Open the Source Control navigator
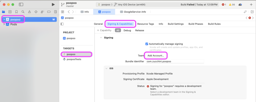The width and height of the screenshot is (256, 102). click(x=10, y=12)
